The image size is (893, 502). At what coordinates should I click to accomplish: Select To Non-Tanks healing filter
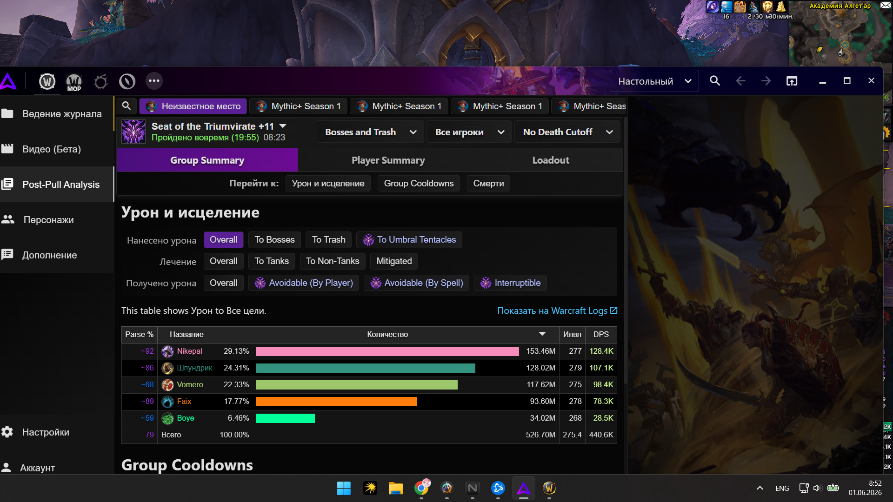pyautogui.click(x=333, y=261)
